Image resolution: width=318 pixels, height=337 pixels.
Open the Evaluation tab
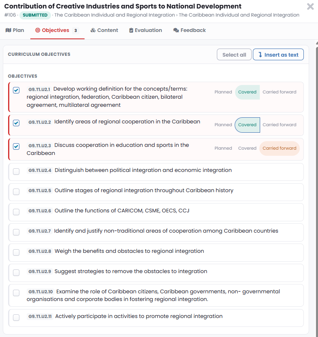pos(146,30)
